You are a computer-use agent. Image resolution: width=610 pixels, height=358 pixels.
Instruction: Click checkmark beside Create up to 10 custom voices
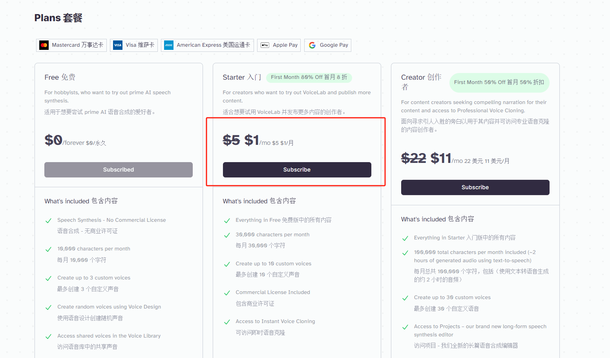(227, 264)
